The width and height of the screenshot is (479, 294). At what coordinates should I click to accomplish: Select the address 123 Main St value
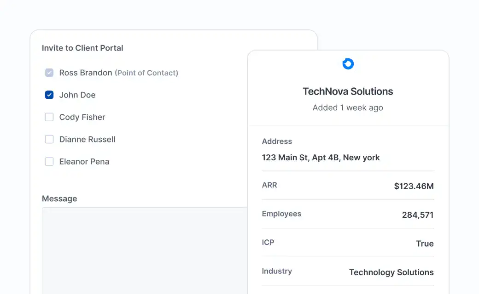tap(321, 158)
